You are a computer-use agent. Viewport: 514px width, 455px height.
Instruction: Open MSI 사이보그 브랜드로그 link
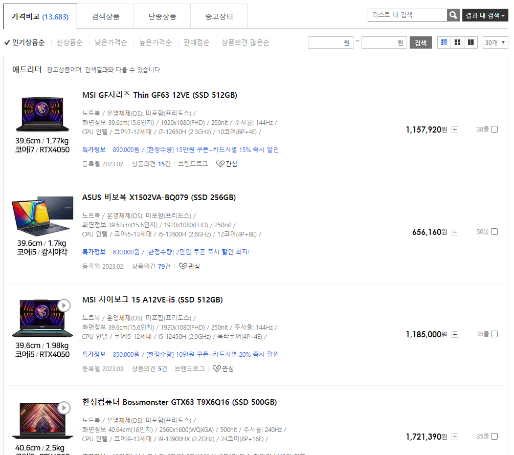pos(189,369)
